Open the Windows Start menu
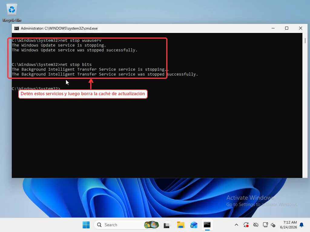Viewport: 310px width, 232px height. coord(86,225)
